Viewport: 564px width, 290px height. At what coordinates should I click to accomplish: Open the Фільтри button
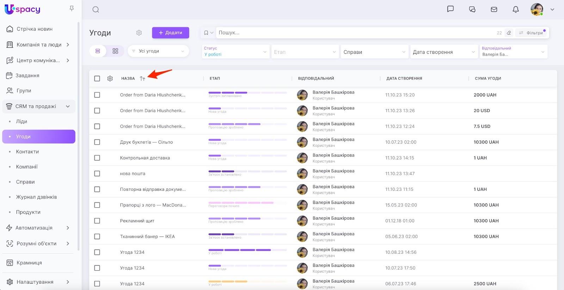(x=532, y=33)
